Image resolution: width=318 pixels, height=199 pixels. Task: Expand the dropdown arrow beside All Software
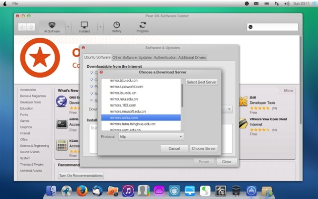click(x=68, y=26)
